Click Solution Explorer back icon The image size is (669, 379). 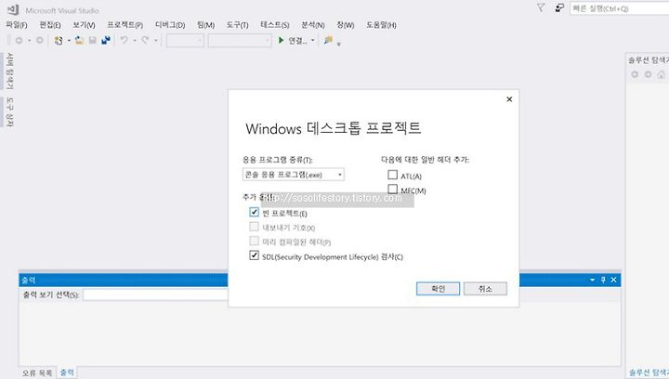tap(635, 74)
